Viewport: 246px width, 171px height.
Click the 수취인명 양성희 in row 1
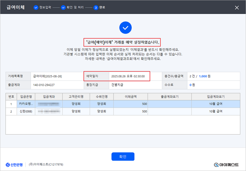click(x=102, y=104)
